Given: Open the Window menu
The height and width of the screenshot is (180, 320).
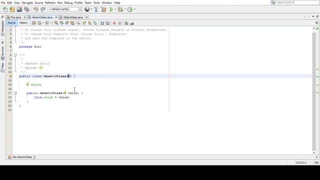Looking at the screenshot, I should click(x=107, y=3).
